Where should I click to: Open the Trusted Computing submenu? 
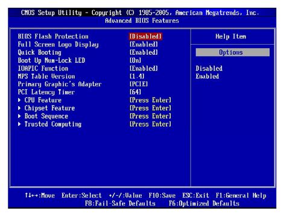[x=53, y=124]
